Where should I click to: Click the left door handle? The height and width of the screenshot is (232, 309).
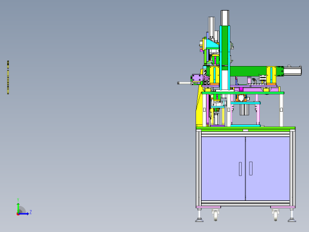[240, 169]
